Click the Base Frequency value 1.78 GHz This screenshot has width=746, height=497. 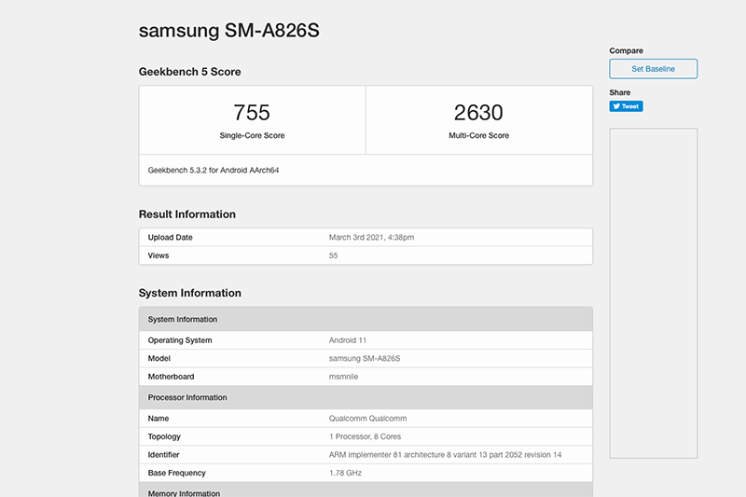[347, 473]
